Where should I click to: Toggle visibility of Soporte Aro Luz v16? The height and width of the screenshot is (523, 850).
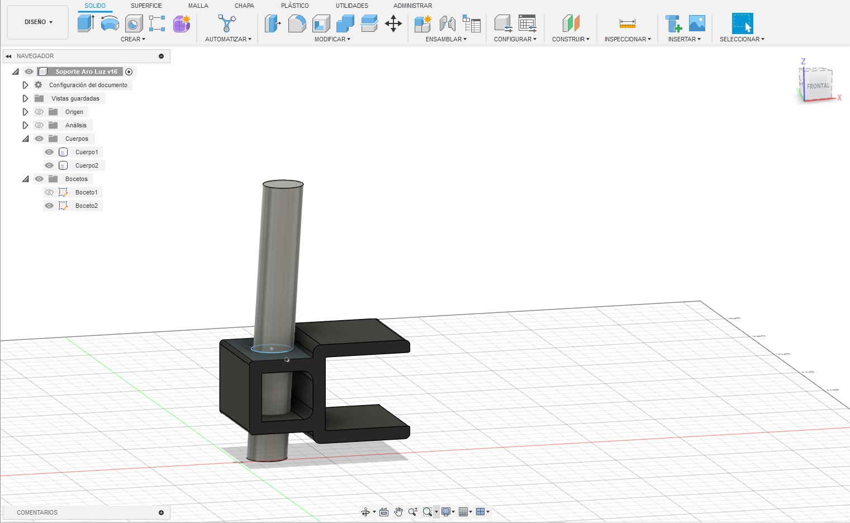[29, 72]
